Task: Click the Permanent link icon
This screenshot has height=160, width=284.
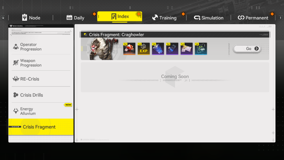Action: (x=241, y=18)
